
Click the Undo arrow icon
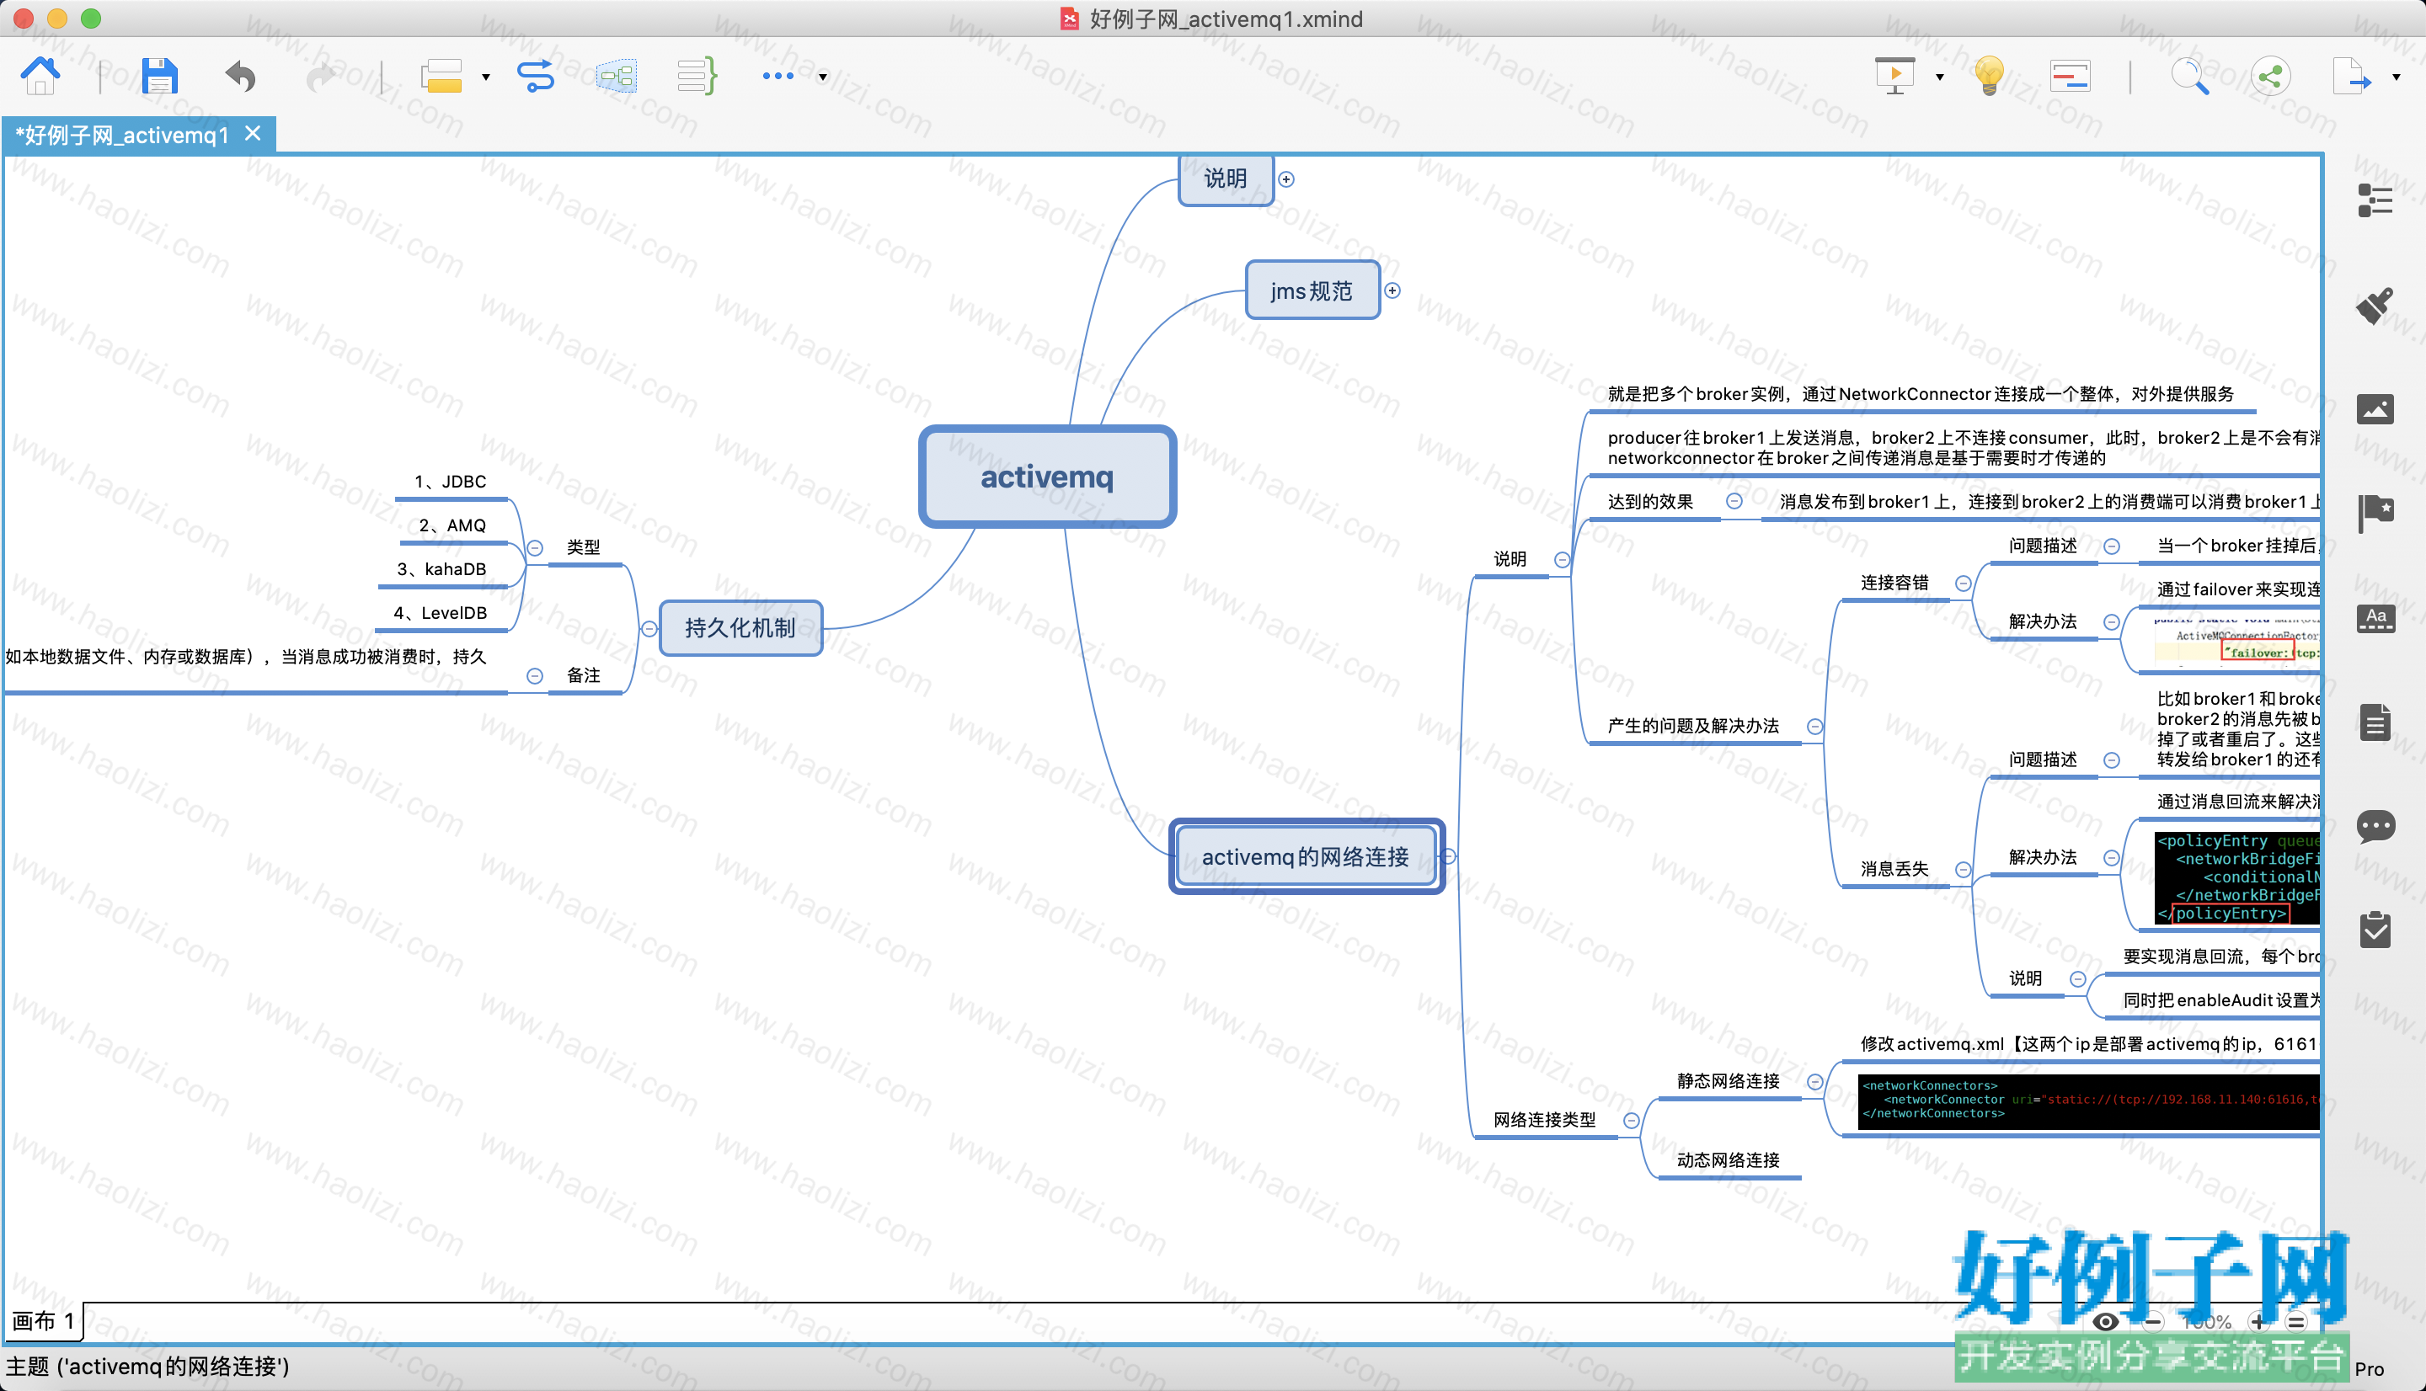(x=241, y=76)
